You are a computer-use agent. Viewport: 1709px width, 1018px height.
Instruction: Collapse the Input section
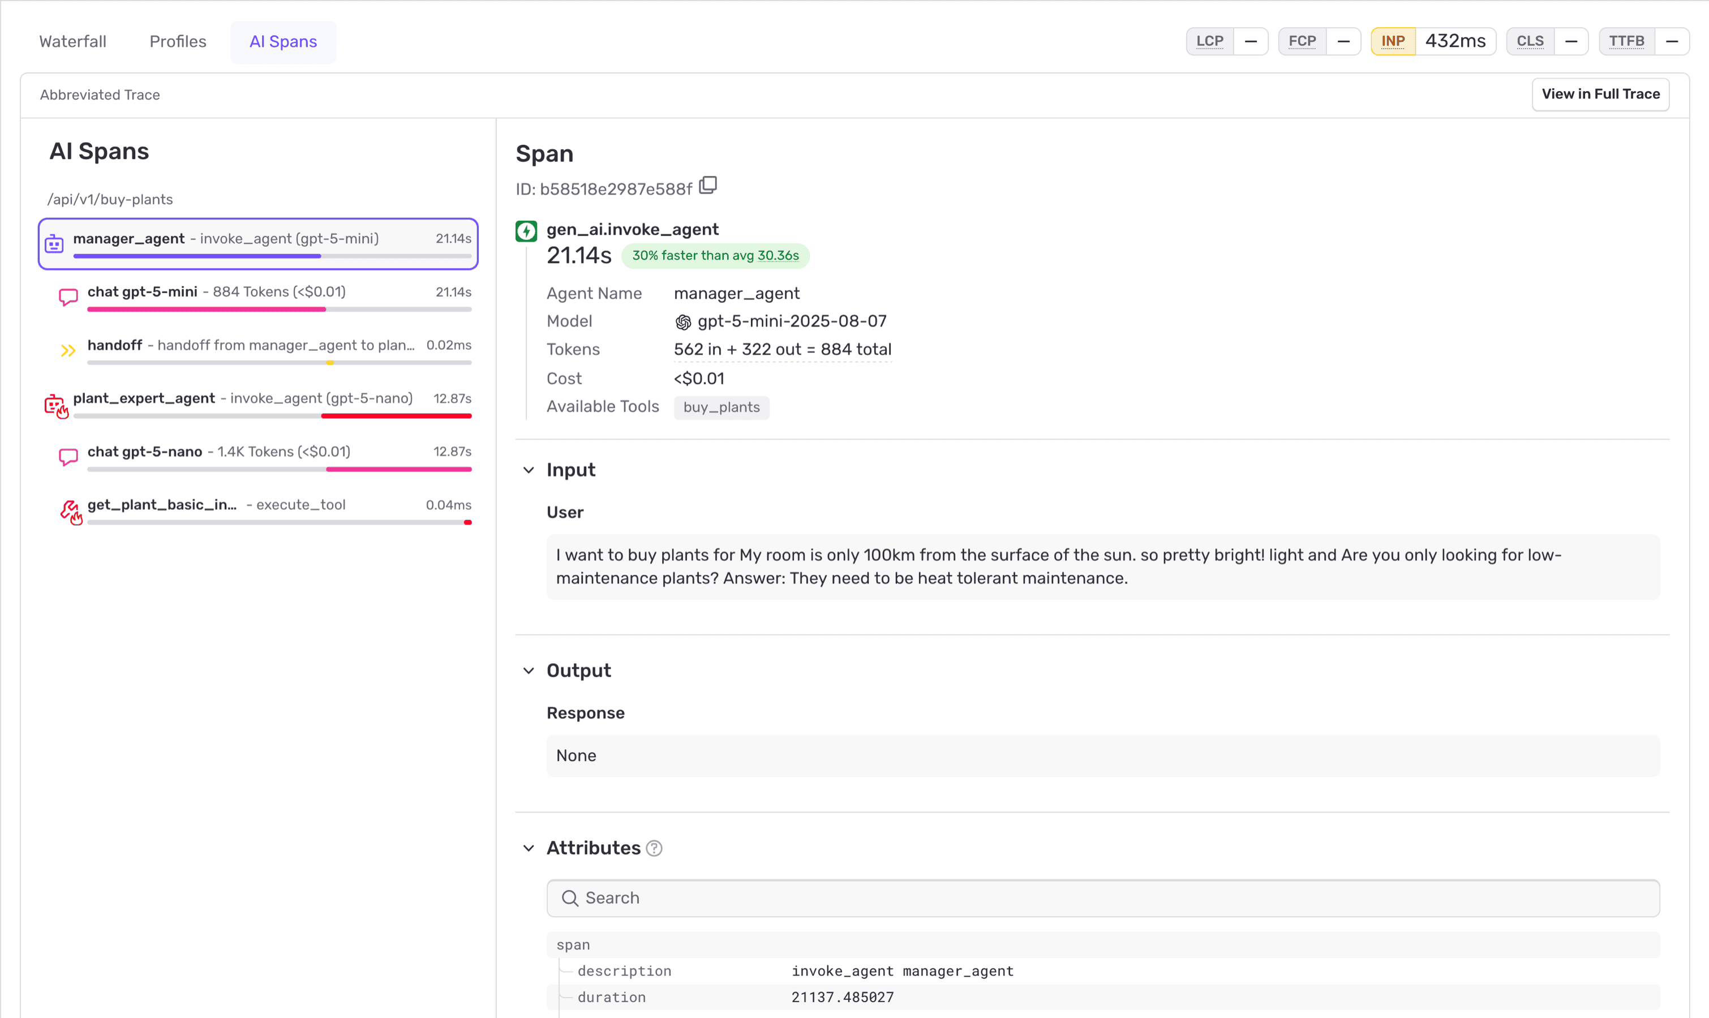point(529,470)
